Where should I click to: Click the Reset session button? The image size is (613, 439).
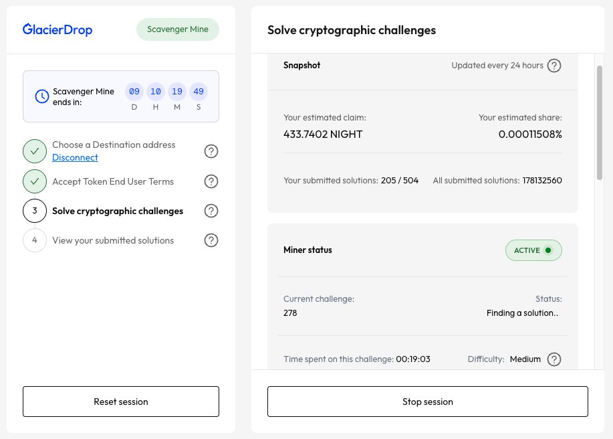click(121, 402)
